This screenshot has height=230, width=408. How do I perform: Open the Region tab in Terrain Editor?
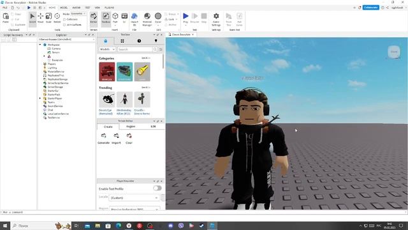pyautogui.click(x=131, y=126)
